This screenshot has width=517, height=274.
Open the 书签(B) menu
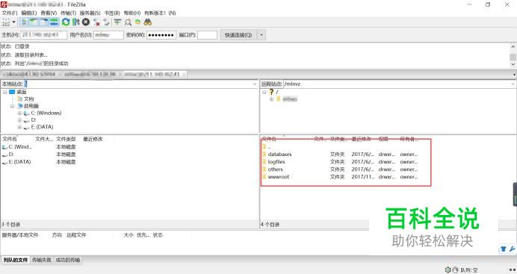[x=112, y=13]
